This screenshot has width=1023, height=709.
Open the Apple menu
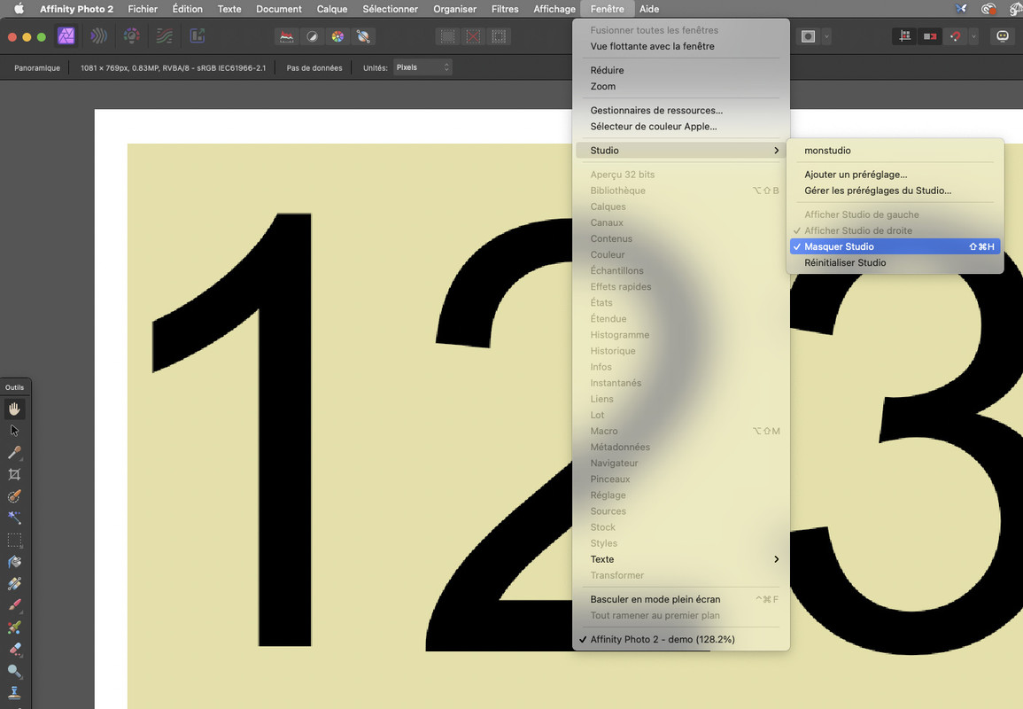19,9
